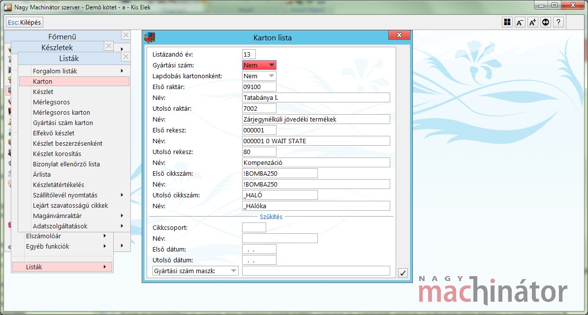Viewport: 588px width, 315px height.
Task: Open Bizonylat ellenőrző lista
Action: (x=74, y=164)
